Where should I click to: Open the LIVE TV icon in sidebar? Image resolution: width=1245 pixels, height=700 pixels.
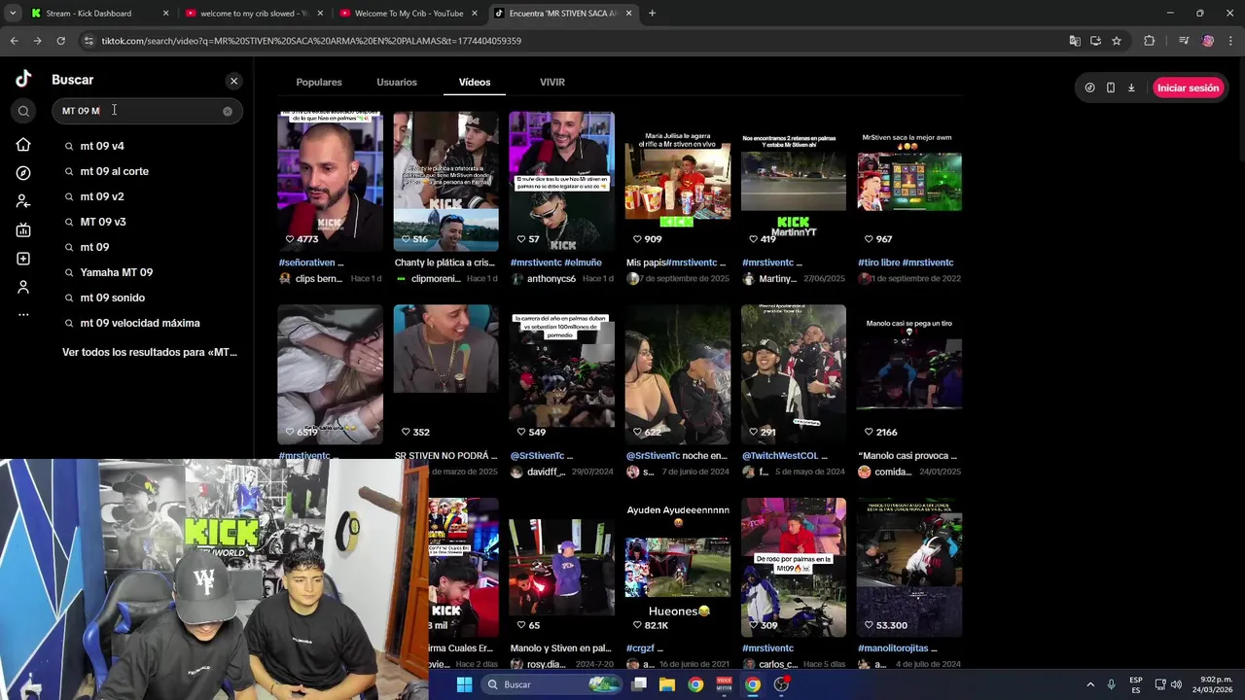(x=23, y=230)
